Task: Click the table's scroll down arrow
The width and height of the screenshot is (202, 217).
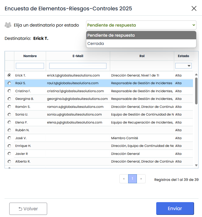Action: (196, 165)
